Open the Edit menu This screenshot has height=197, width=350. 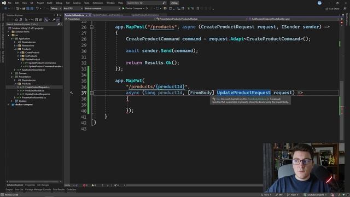click(17, 3)
